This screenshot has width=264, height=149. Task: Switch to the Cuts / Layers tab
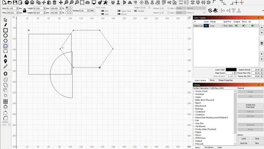click(200, 80)
